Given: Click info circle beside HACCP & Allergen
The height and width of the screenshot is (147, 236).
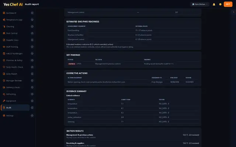Looking at the screenshot, I should click(x=32, y=53).
